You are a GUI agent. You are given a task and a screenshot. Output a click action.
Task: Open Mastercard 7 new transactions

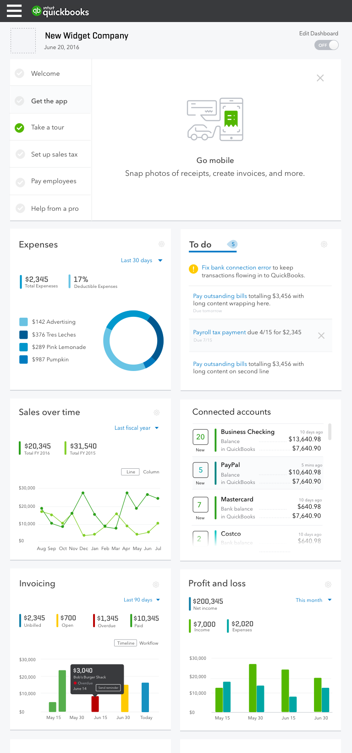pyautogui.click(x=200, y=505)
